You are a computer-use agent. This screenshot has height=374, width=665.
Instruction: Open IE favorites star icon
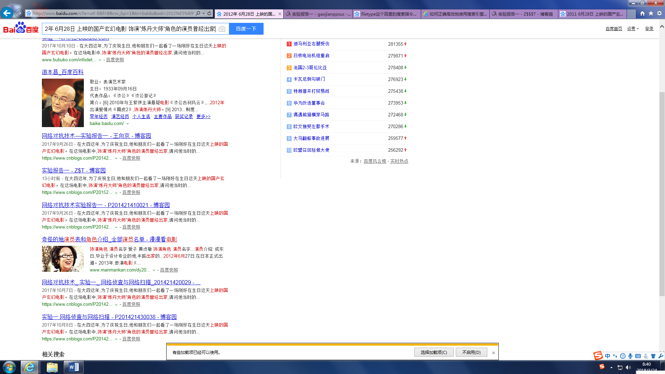point(651,14)
